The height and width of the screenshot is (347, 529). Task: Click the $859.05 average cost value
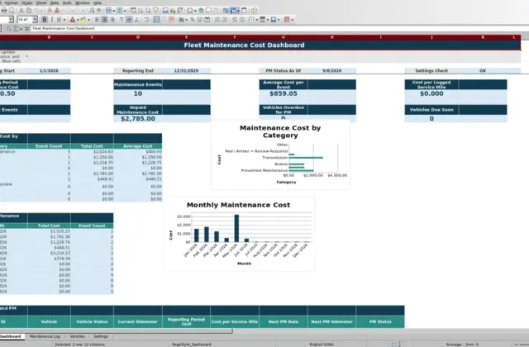point(284,93)
